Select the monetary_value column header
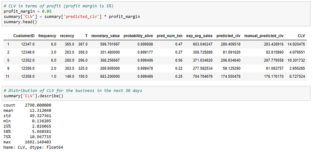 click(106, 36)
